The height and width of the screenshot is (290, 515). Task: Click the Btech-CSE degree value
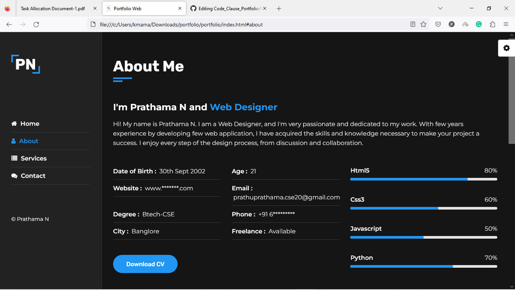click(x=158, y=214)
